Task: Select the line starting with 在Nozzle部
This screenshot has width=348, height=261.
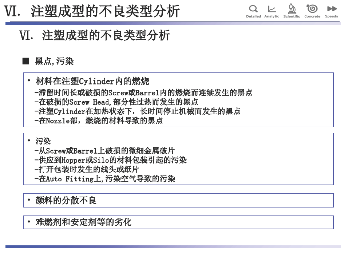Action: [99, 121]
